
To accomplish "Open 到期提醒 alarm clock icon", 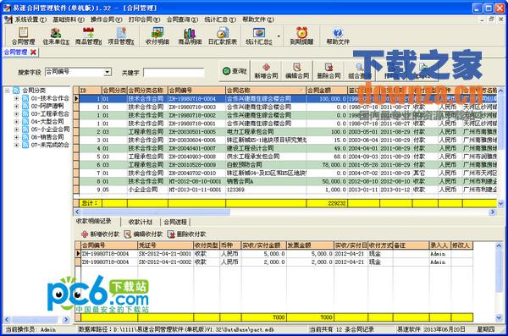I will click(301, 36).
